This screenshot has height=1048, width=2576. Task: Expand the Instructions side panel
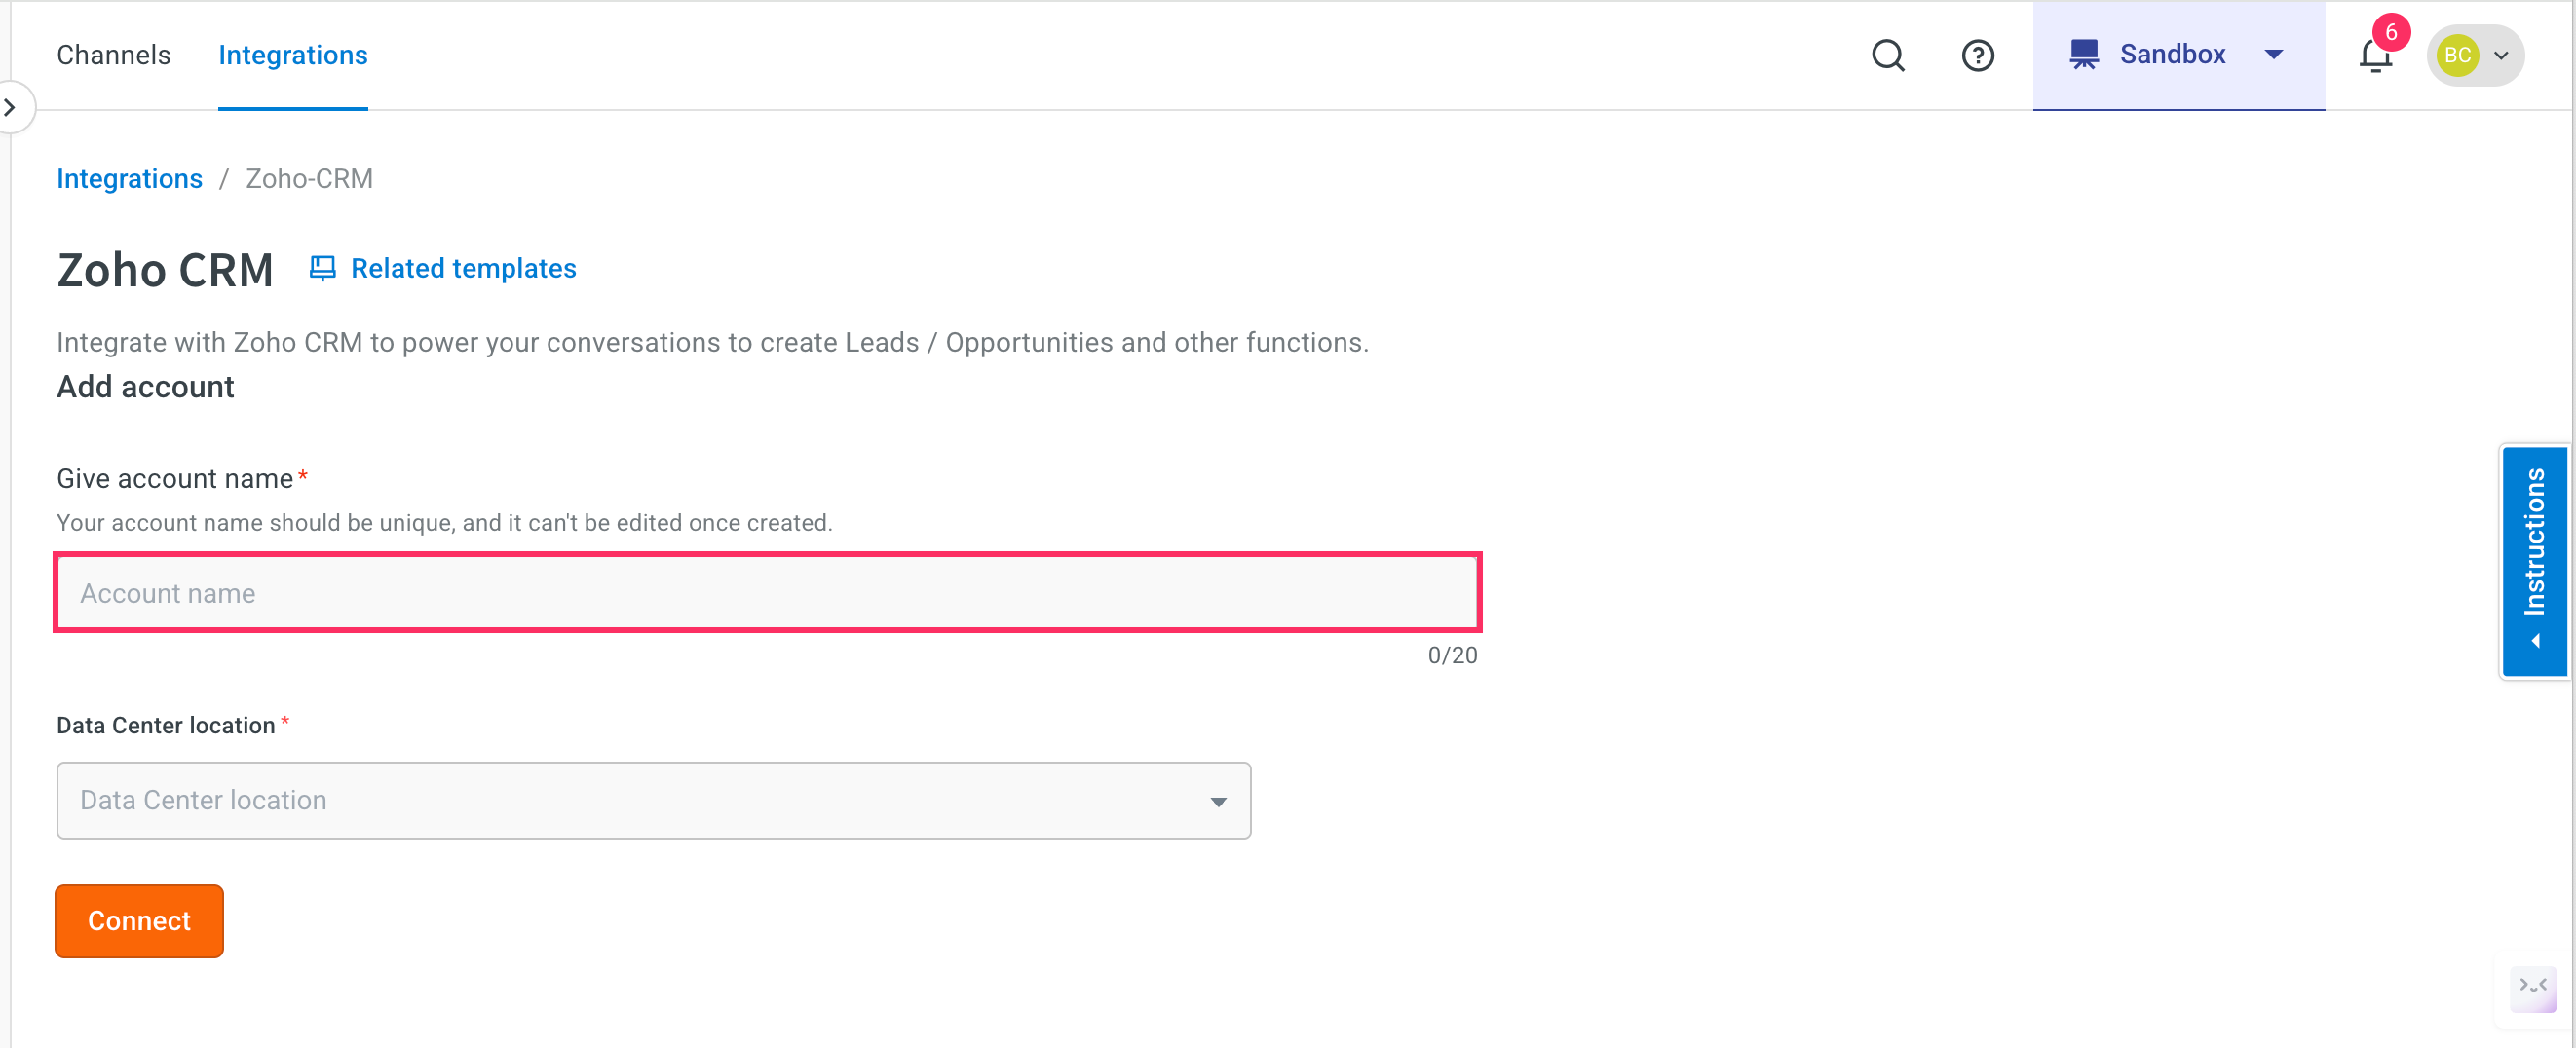tap(2533, 561)
